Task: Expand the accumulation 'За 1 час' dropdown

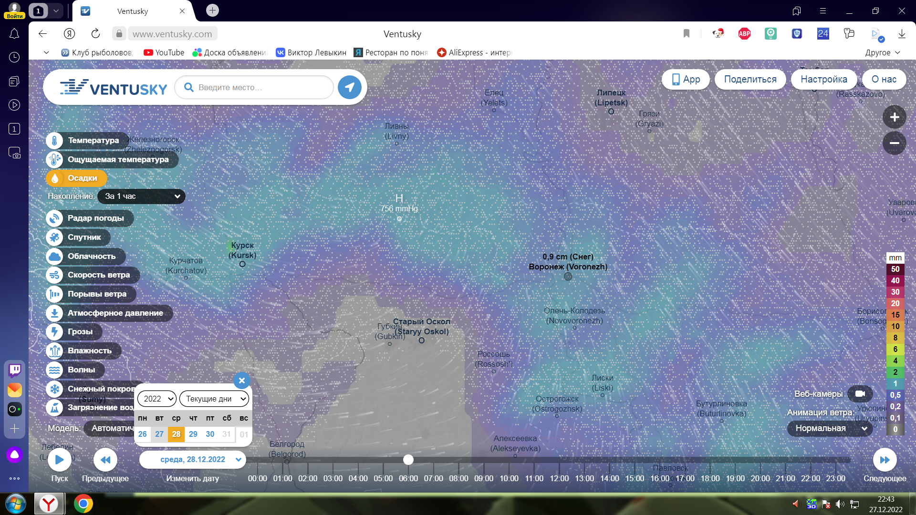Action: tap(141, 196)
